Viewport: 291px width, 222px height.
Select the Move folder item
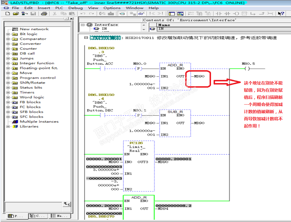(x=26, y=73)
